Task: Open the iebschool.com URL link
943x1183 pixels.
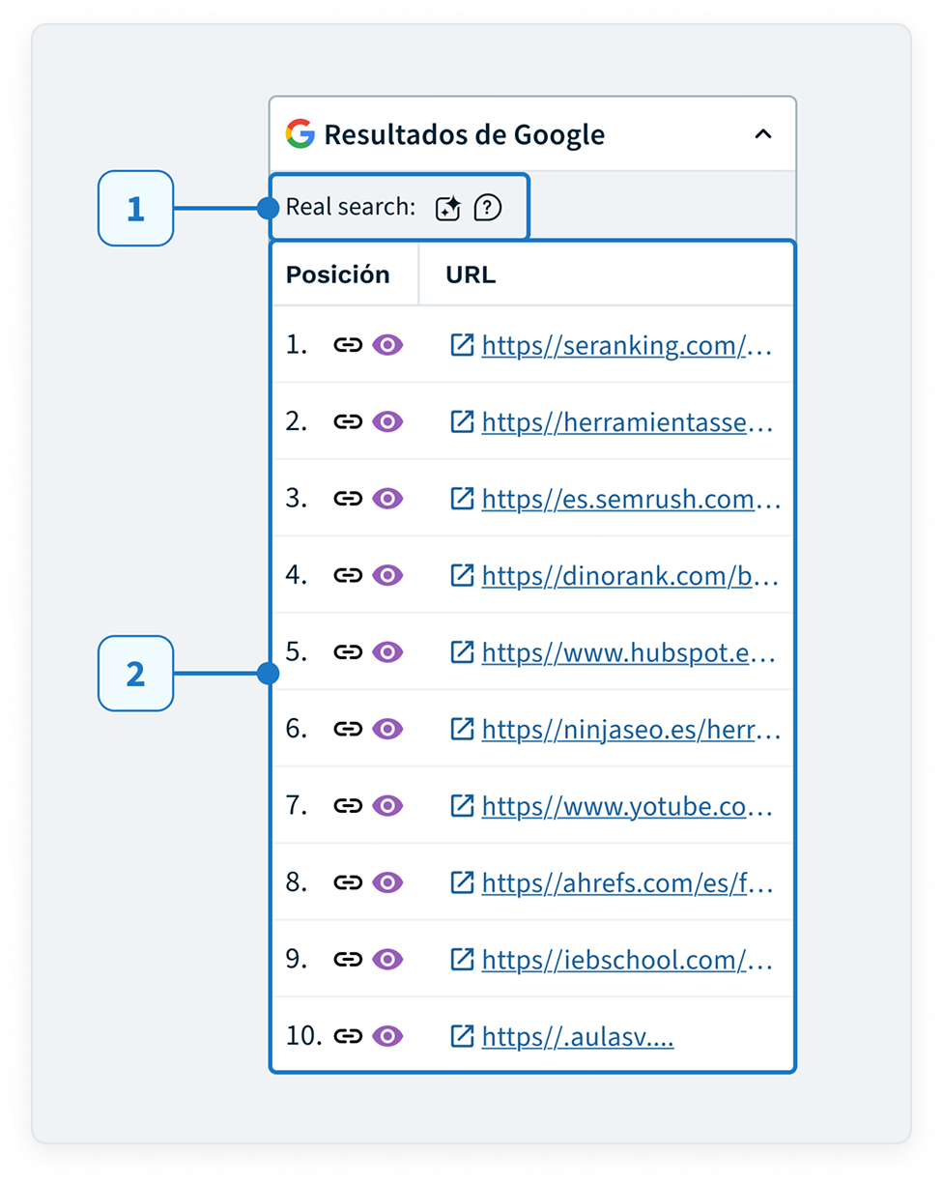Action: pos(628,961)
